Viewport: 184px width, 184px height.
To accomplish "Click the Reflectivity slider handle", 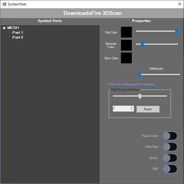I will click(139, 75).
